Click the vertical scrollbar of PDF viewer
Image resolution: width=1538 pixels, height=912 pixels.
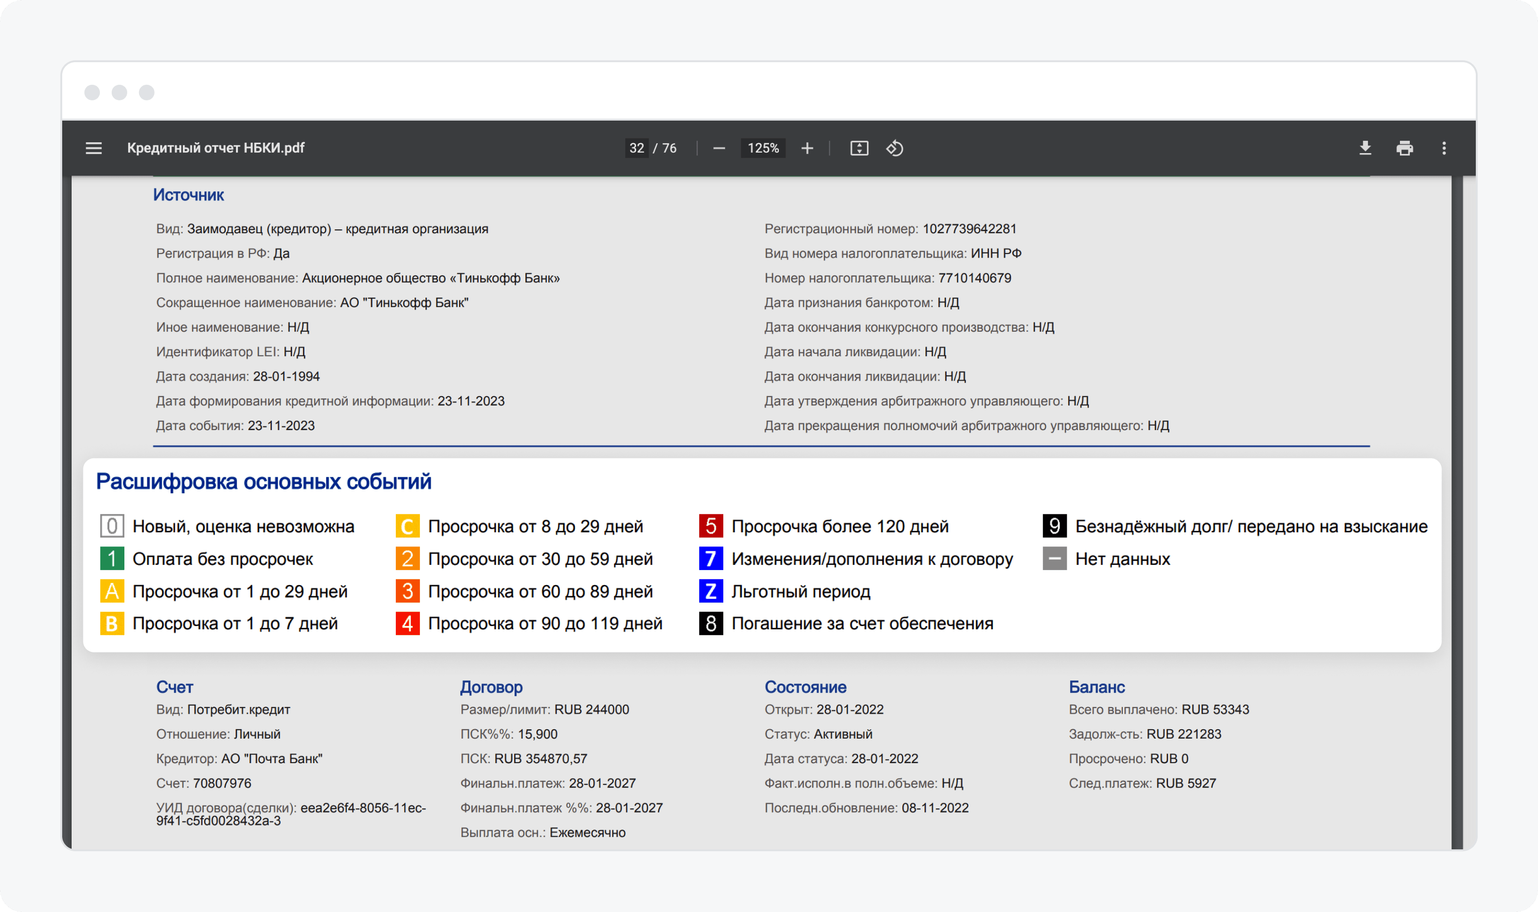tap(1457, 513)
